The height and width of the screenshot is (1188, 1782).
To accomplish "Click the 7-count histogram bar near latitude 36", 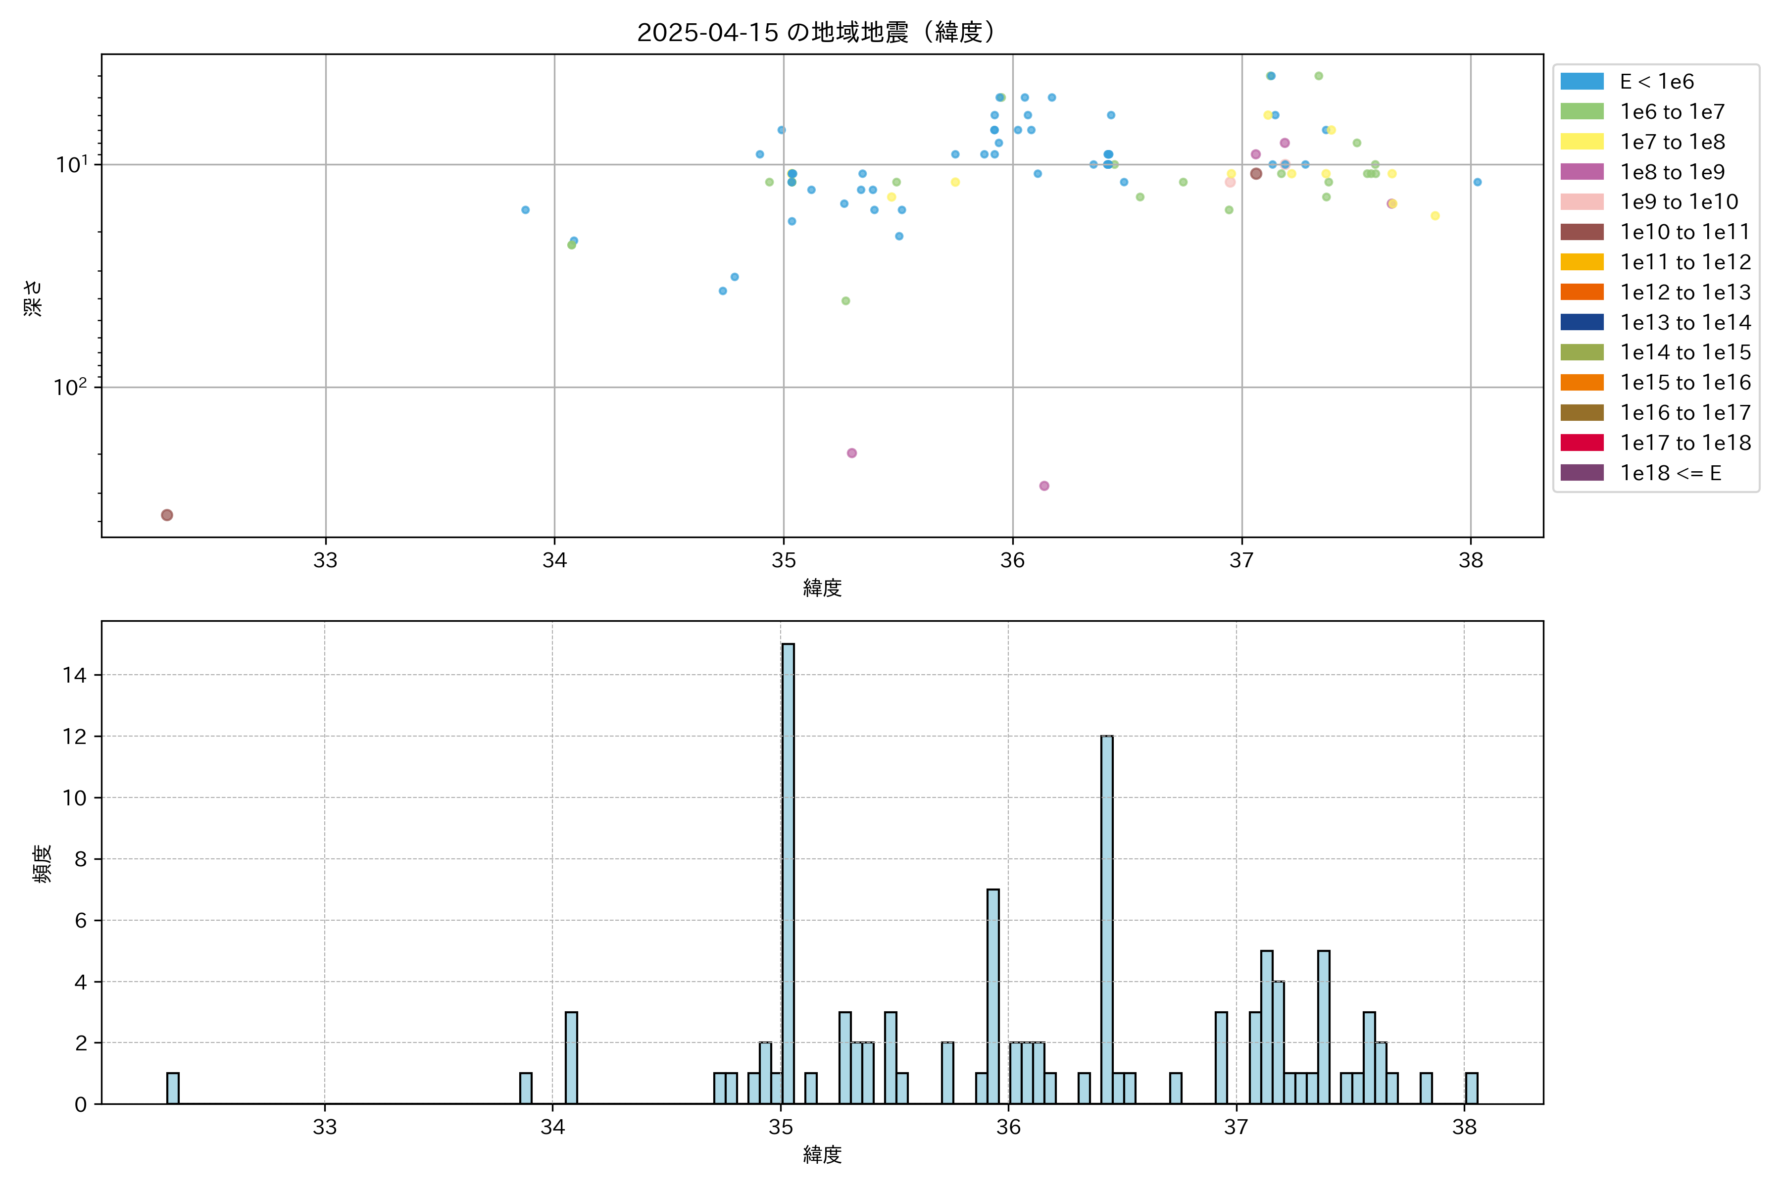I will [993, 995].
